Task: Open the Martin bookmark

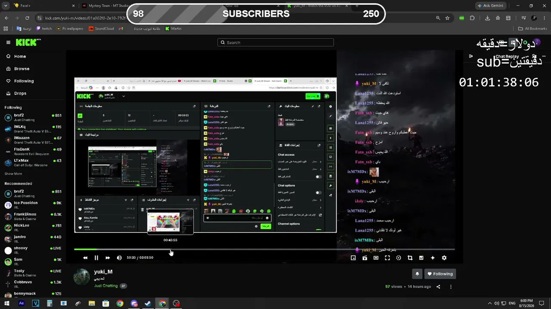Action: pos(173,29)
